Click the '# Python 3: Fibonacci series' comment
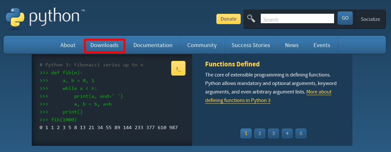391x152 pixels. click(x=92, y=65)
